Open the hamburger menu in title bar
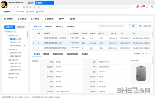155x99 pixels. (141, 2)
